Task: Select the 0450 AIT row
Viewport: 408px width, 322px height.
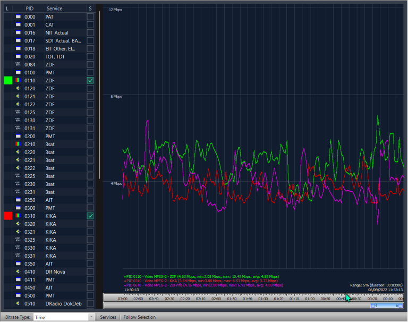Action: [49, 287]
